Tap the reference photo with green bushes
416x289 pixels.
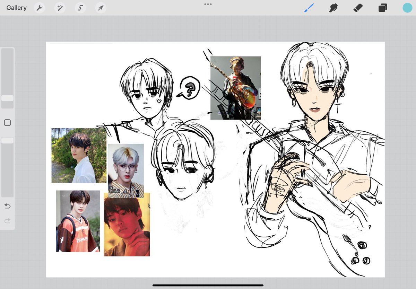tap(79, 156)
